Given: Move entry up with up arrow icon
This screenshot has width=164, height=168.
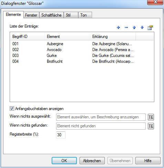Looking at the screenshot, I should click(134, 28).
